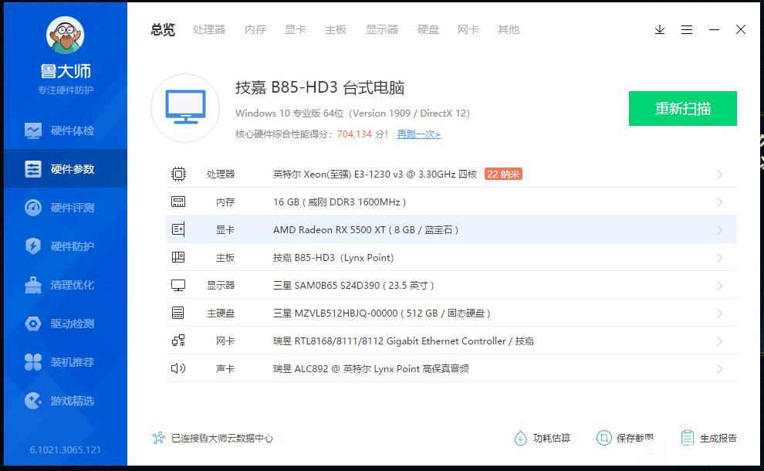
Task: Click the network adapter icon
Action: [x=178, y=341]
